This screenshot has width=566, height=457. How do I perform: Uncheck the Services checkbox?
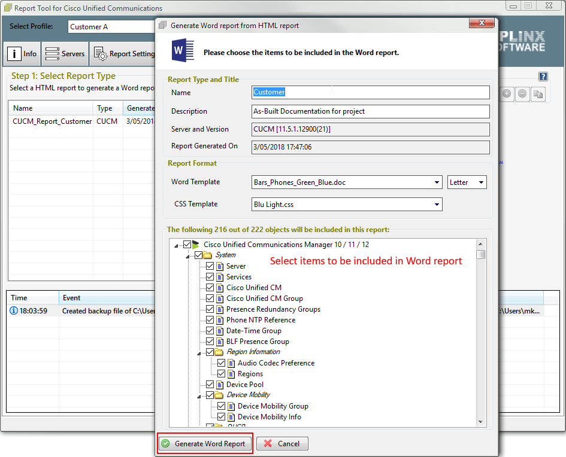click(x=210, y=277)
